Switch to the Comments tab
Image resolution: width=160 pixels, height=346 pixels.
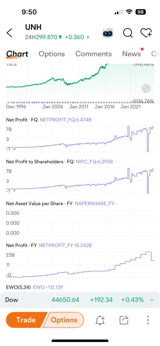[x=93, y=54]
